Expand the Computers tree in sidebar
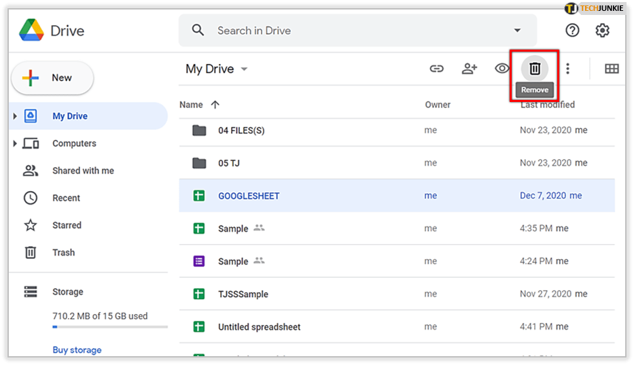Image resolution: width=634 pixels, height=365 pixels. pyautogui.click(x=15, y=143)
